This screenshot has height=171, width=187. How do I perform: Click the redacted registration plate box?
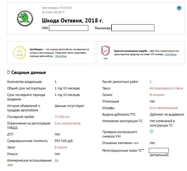tap(159, 150)
